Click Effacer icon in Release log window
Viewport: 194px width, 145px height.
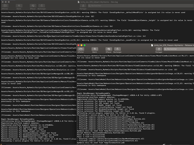[109, 49]
